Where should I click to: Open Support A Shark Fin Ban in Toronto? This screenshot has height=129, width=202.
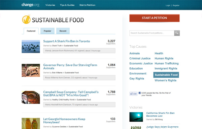(66, 41)
